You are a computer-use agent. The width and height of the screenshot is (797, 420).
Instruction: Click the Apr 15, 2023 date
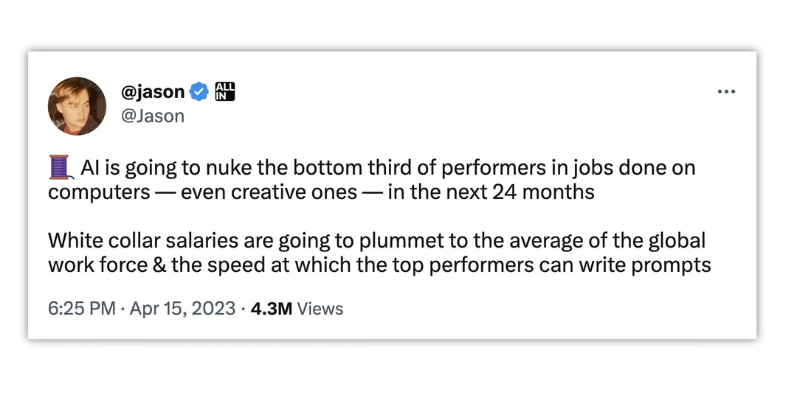(x=182, y=309)
